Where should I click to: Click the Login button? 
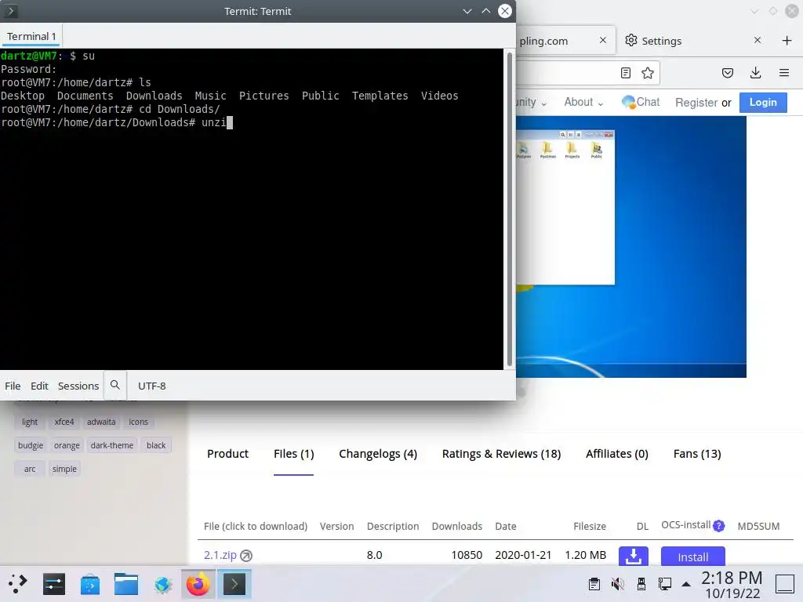[763, 103]
